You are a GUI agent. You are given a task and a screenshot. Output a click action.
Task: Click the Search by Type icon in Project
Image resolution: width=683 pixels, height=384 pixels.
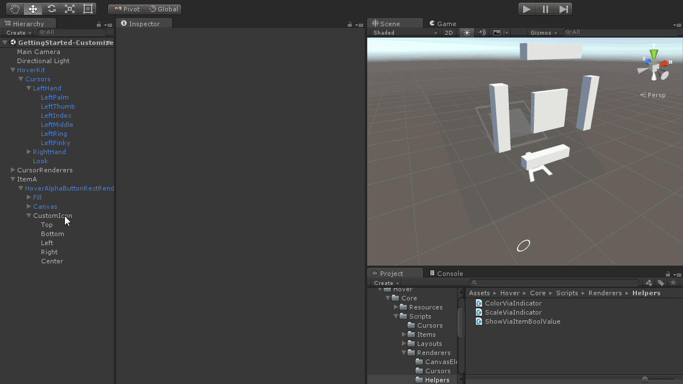pos(648,283)
